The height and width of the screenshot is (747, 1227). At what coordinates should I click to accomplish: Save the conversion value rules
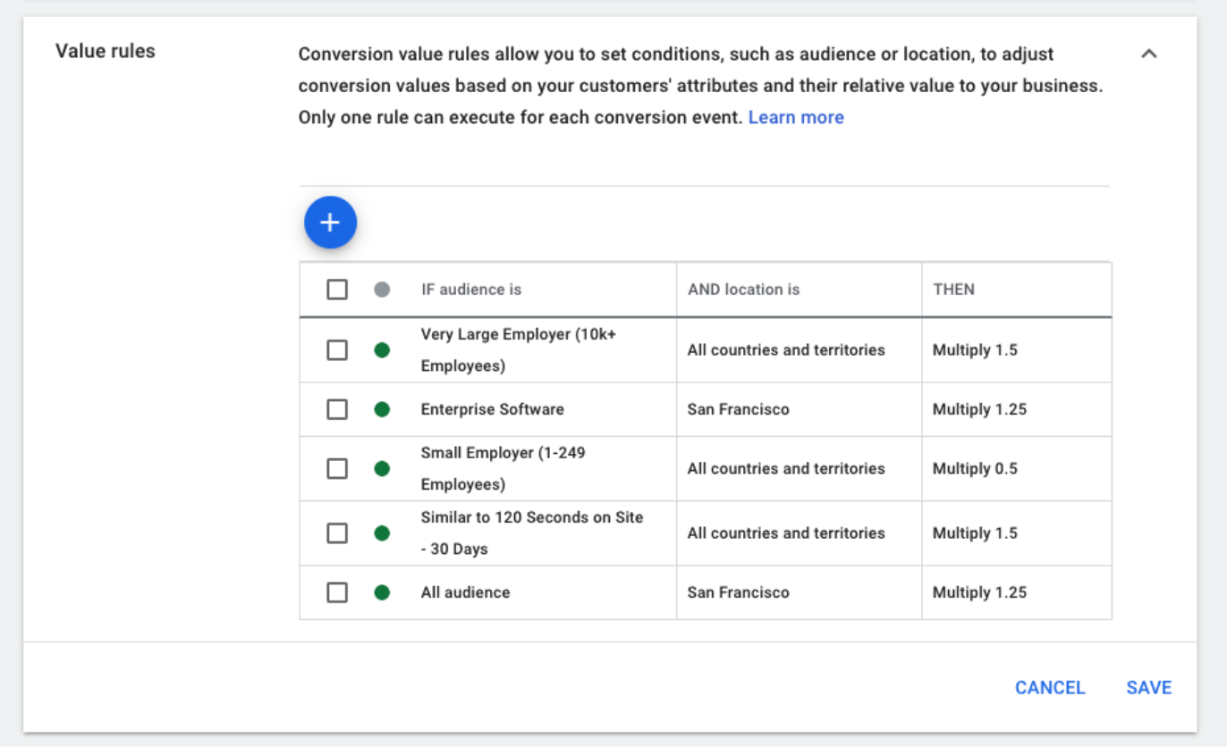[x=1148, y=687]
